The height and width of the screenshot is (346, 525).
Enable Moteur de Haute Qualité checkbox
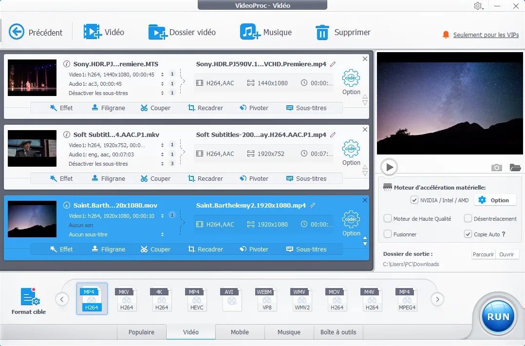pyautogui.click(x=388, y=219)
